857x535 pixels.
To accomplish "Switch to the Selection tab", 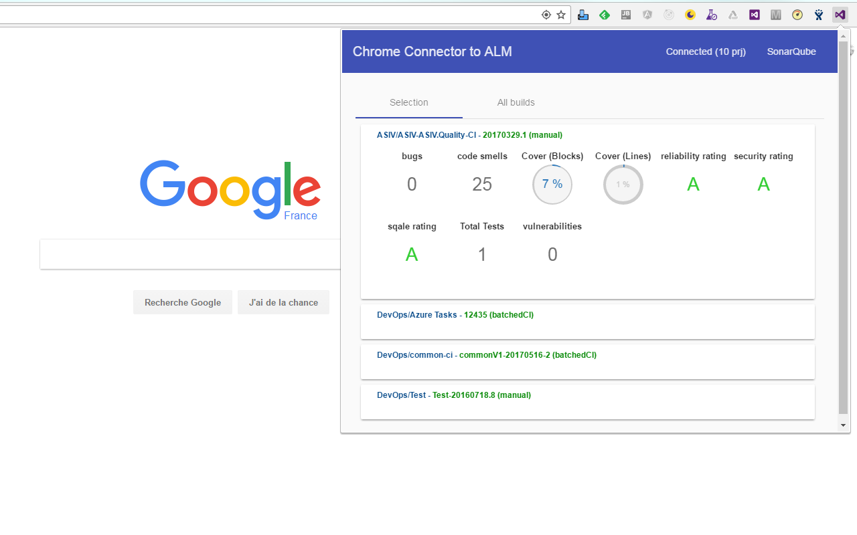I will [x=409, y=102].
